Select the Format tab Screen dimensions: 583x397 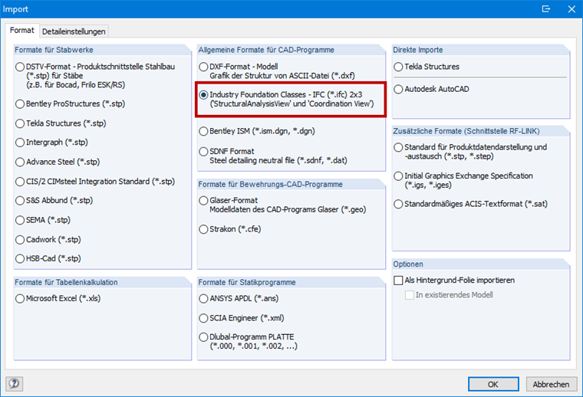click(x=21, y=31)
